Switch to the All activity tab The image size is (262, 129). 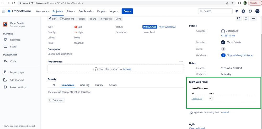click(x=54, y=85)
